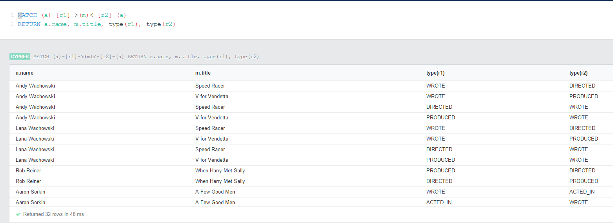Screen dimensions: 613x223
Task: Click the green success checkmark icon
Action: [18, 214]
